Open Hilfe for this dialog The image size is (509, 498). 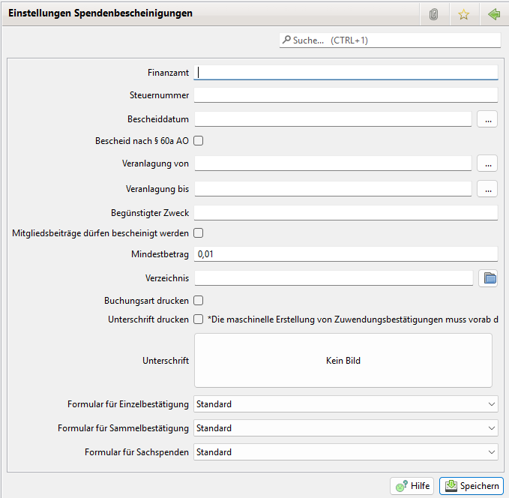coord(412,486)
